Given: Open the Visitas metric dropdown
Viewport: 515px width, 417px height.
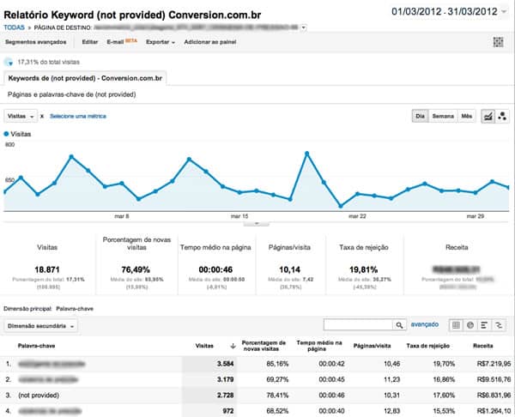Looking at the screenshot, I should click(21, 116).
